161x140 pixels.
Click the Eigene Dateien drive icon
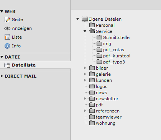(x=85, y=19)
